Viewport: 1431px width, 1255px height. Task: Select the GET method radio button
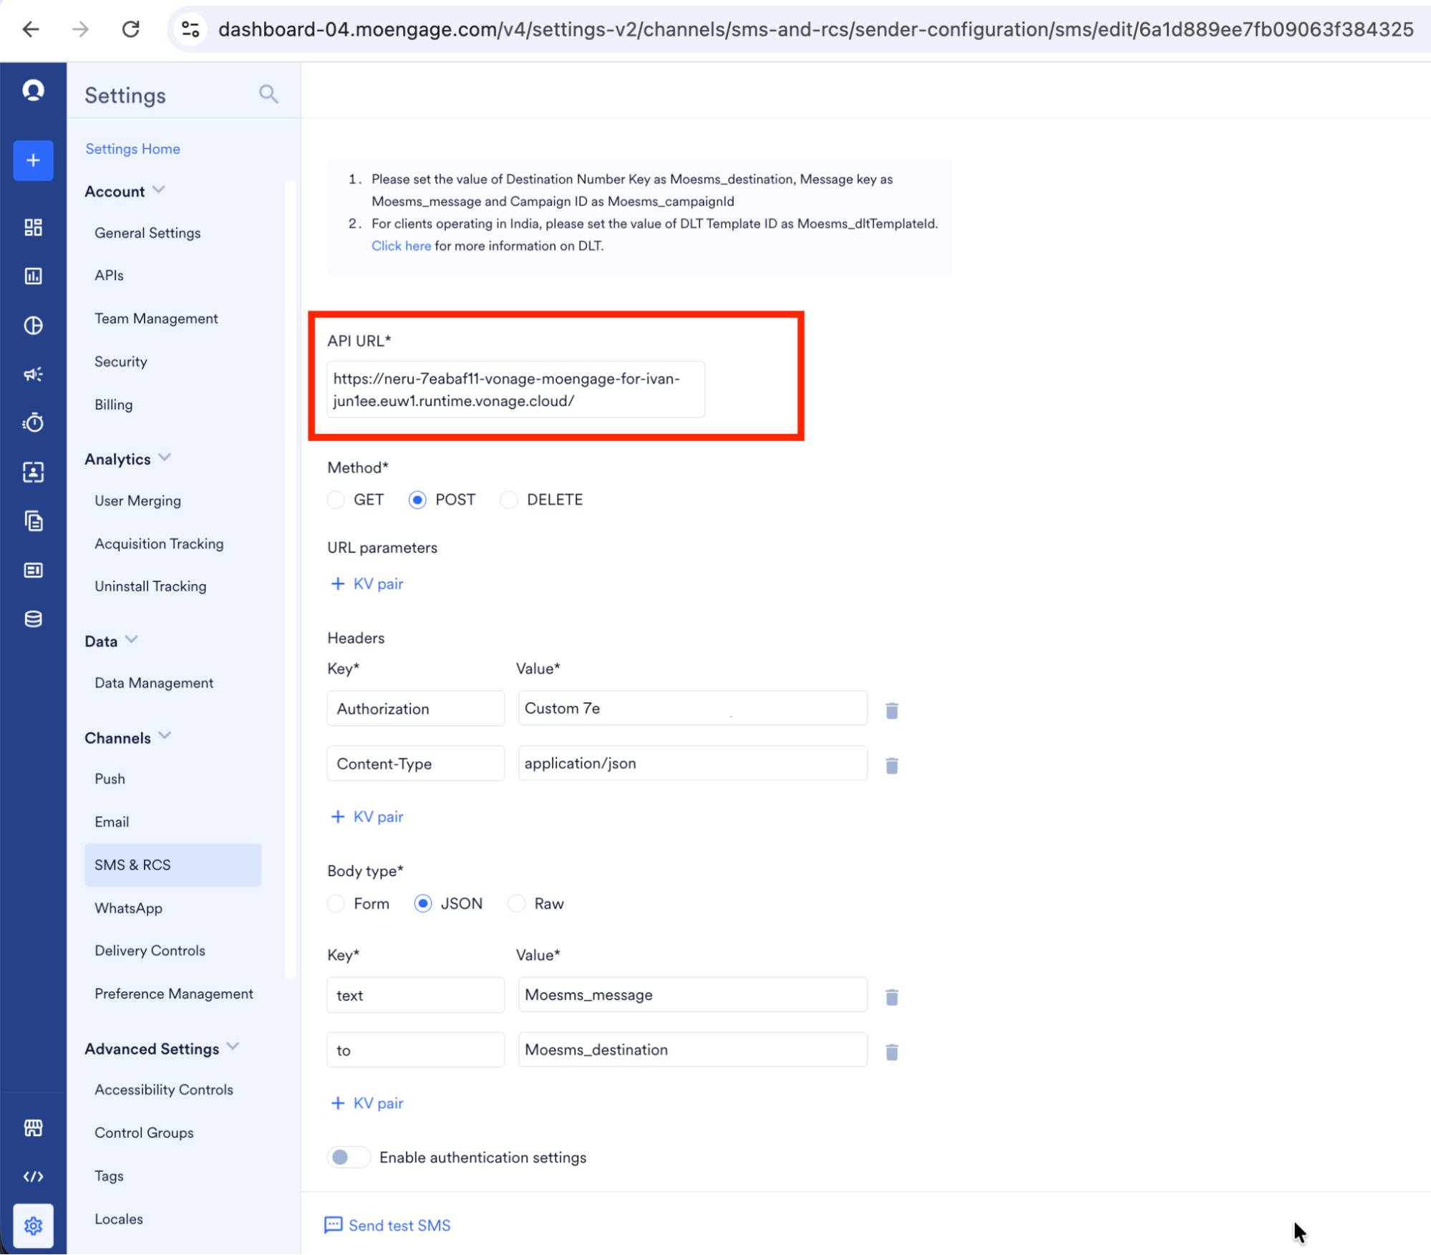[x=336, y=500]
